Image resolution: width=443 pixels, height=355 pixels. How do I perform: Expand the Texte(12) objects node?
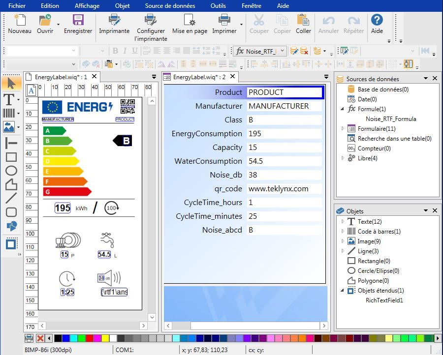point(343,222)
